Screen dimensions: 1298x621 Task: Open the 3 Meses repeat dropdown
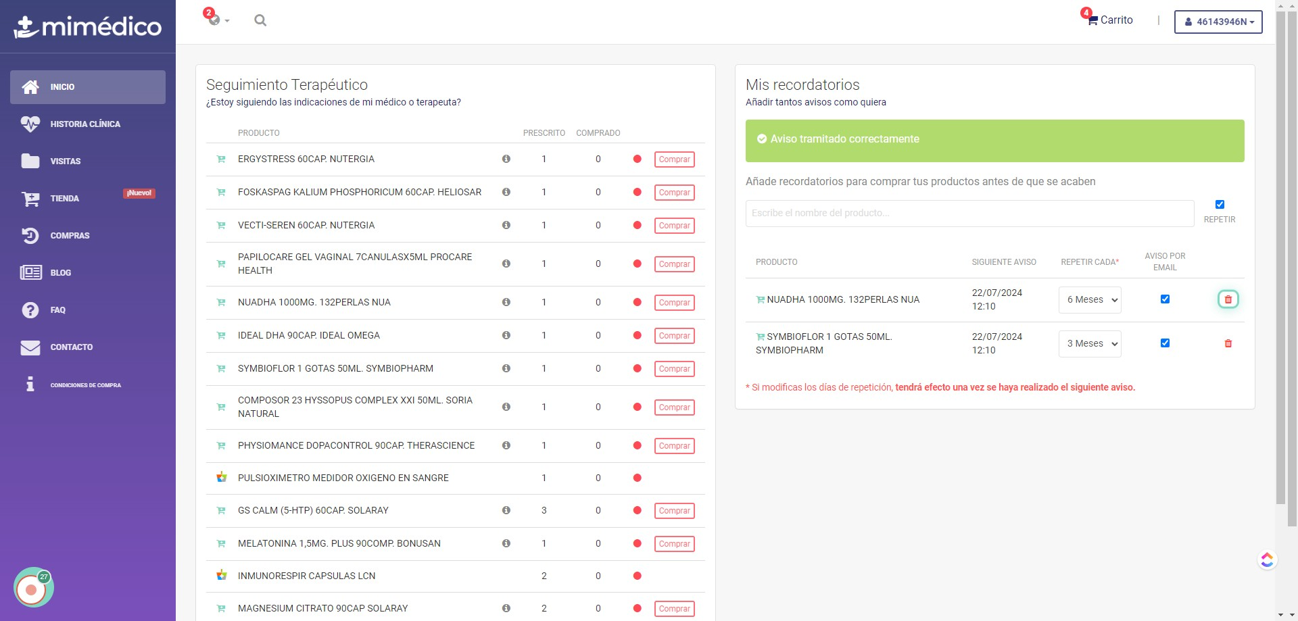click(x=1090, y=344)
